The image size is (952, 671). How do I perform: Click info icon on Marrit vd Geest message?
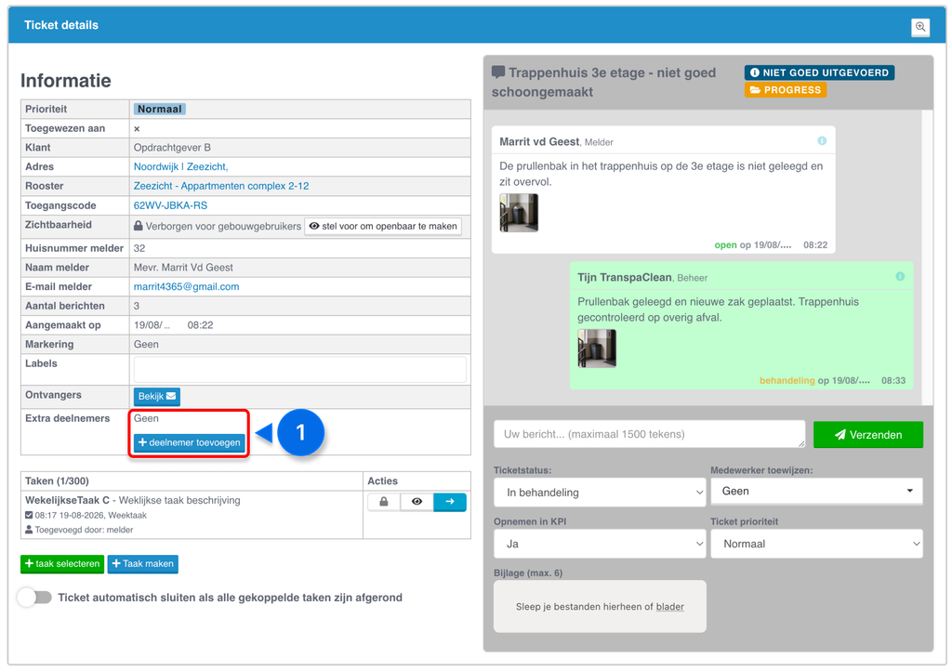point(822,140)
